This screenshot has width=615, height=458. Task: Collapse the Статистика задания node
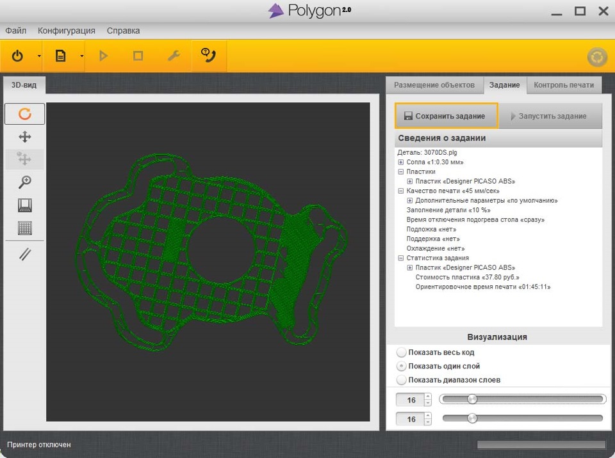tap(400, 258)
